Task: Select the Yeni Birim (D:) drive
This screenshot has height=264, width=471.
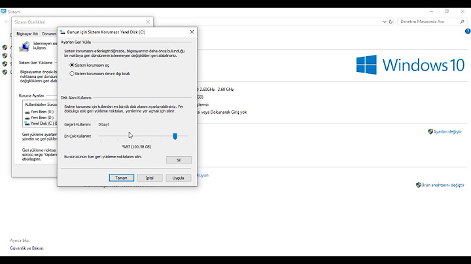Action: 39,118
